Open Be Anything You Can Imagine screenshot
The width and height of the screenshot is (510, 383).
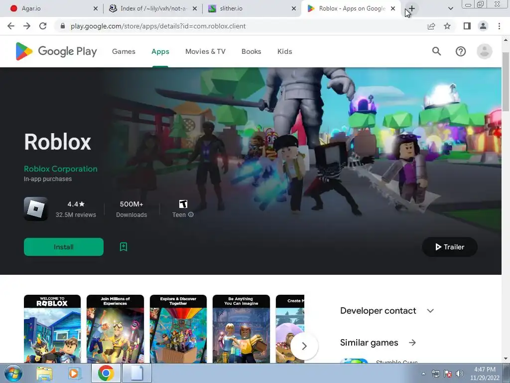pos(241,329)
